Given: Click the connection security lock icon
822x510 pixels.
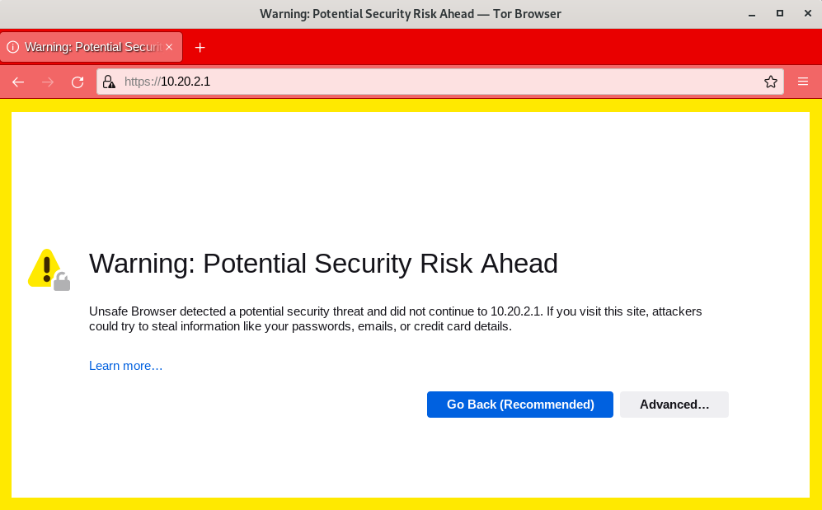Looking at the screenshot, I should click(x=109, y=82).
